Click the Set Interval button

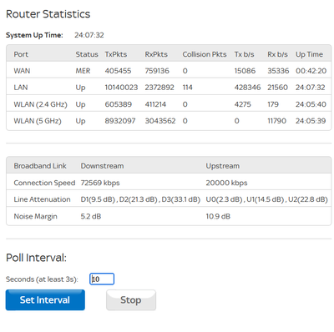pos(45,299)
